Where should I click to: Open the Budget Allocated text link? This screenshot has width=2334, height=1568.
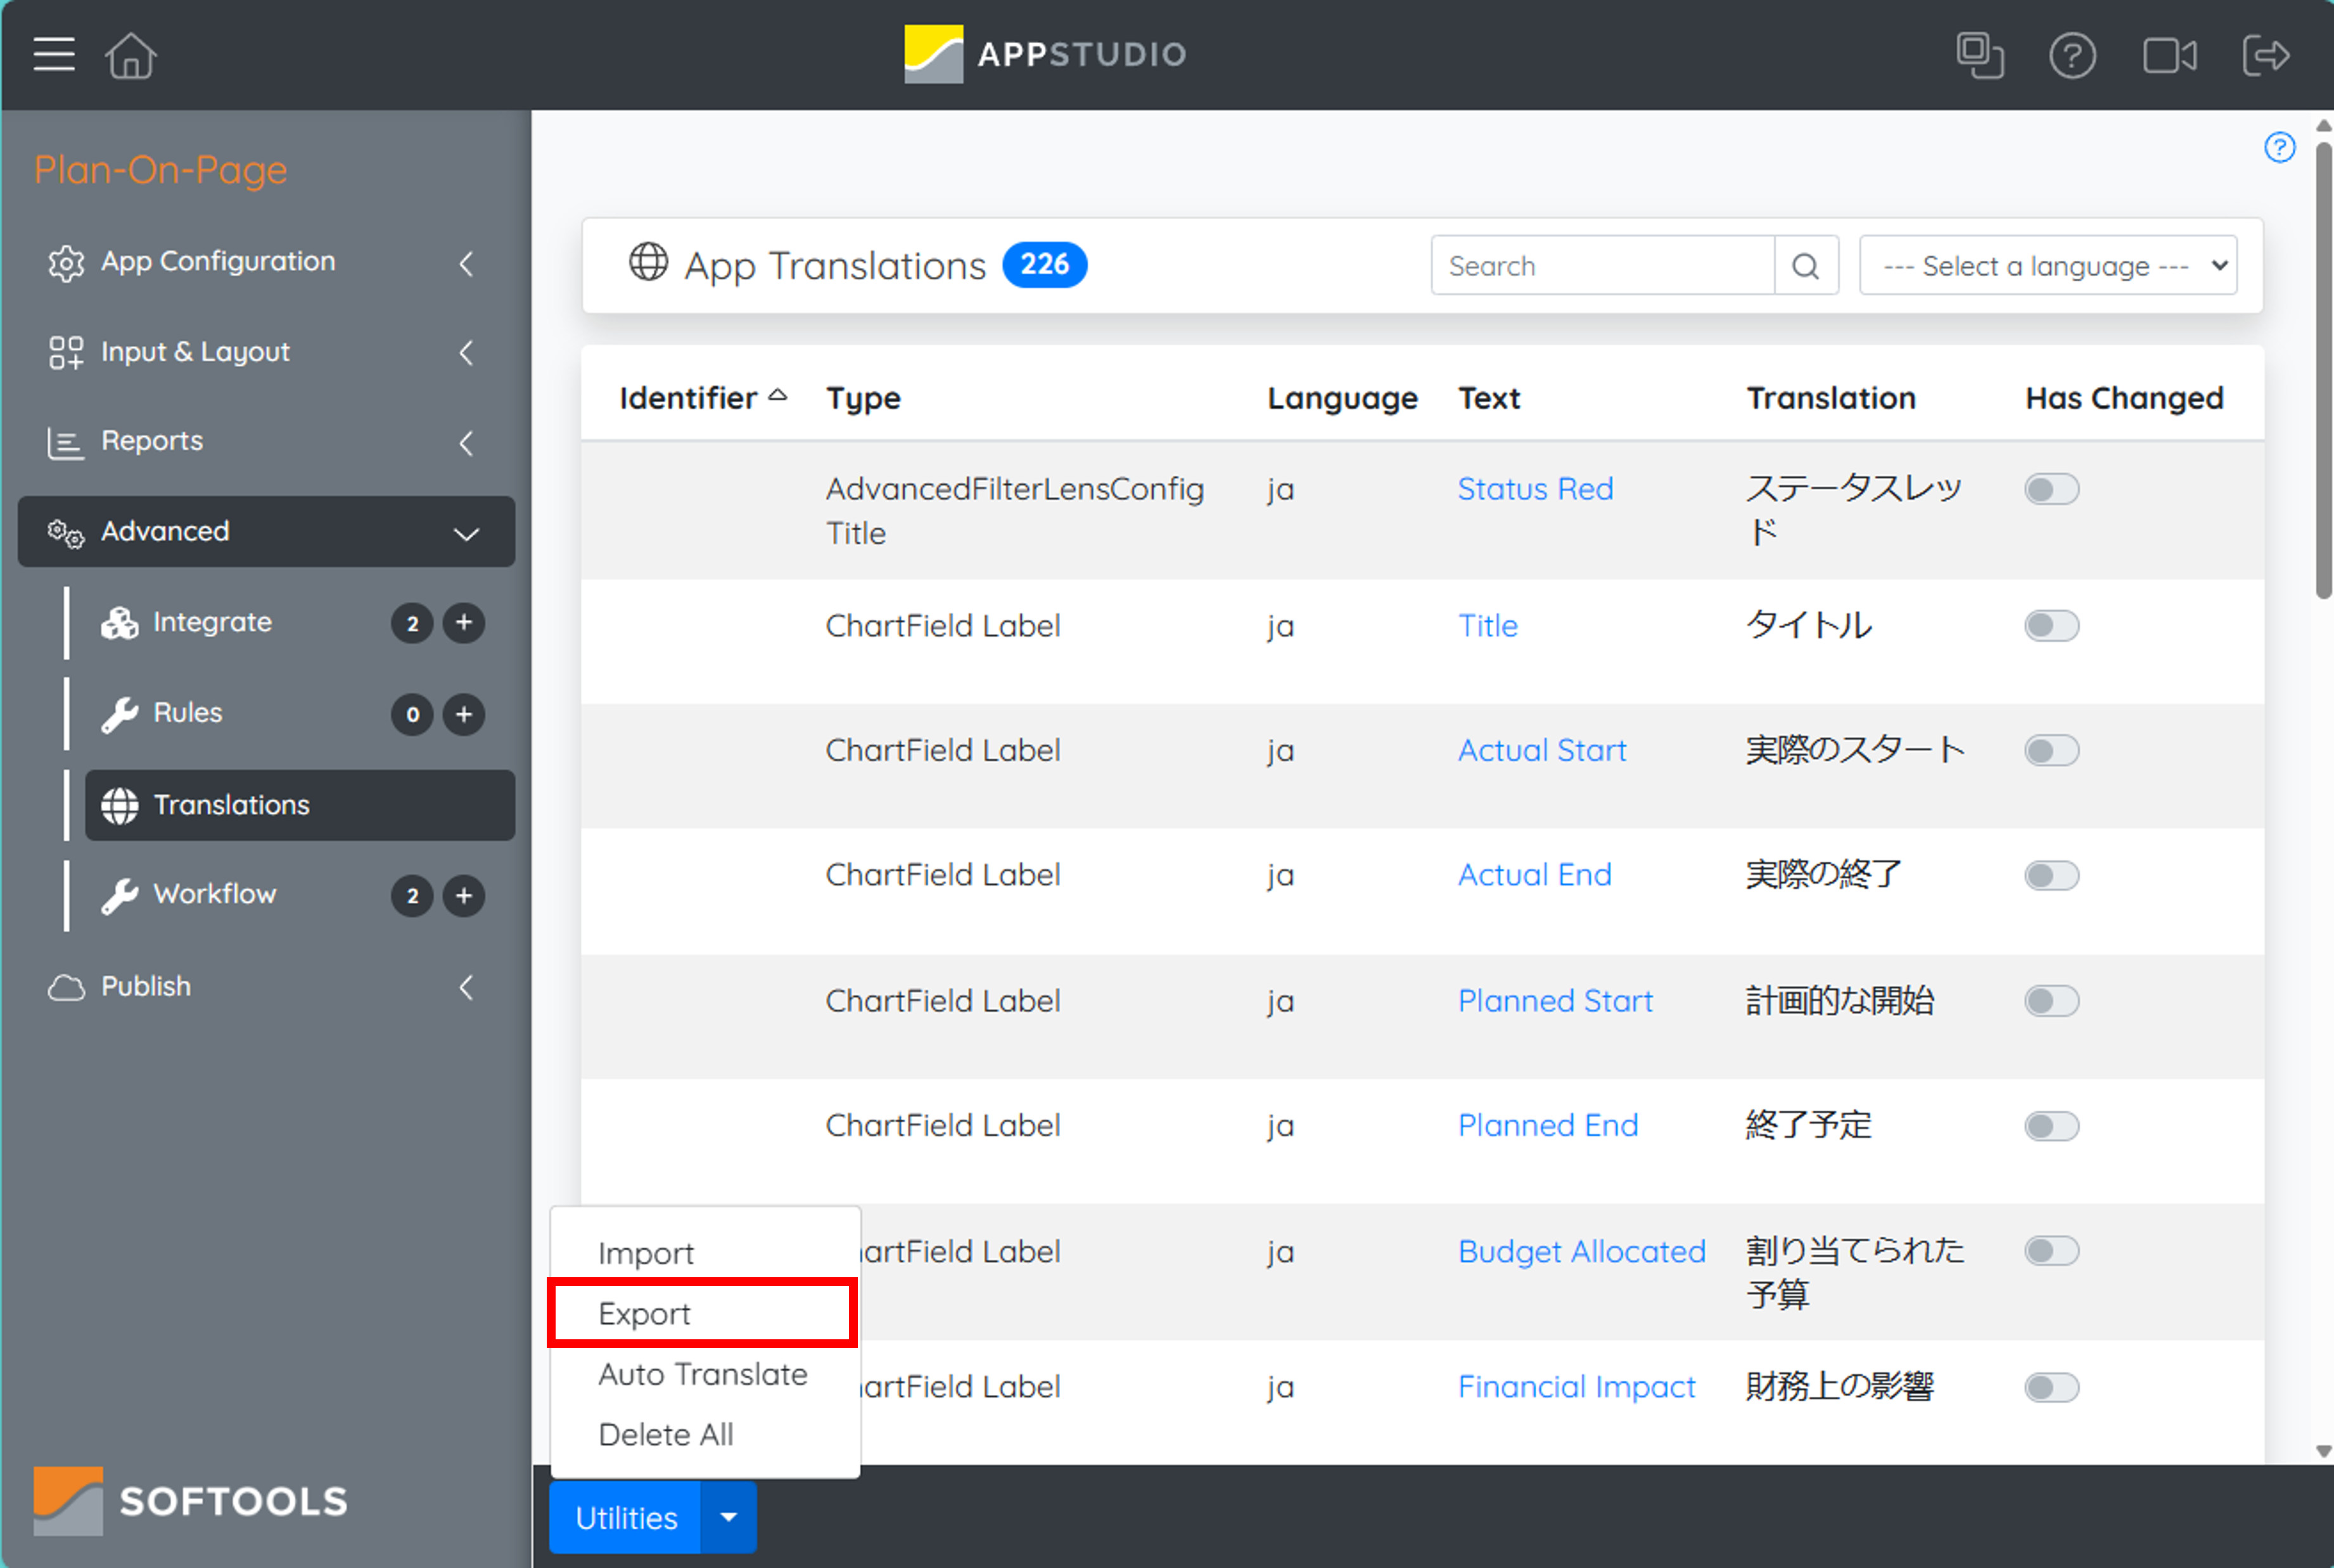[x=1582, y=1251]
